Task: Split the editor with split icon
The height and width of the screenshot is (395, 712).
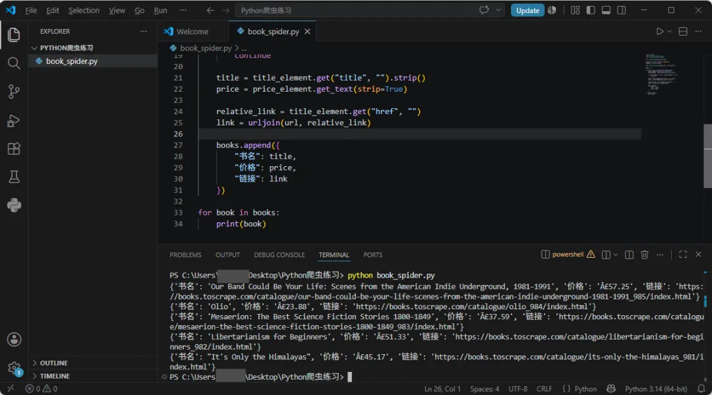Action: [x=682, y=32]
